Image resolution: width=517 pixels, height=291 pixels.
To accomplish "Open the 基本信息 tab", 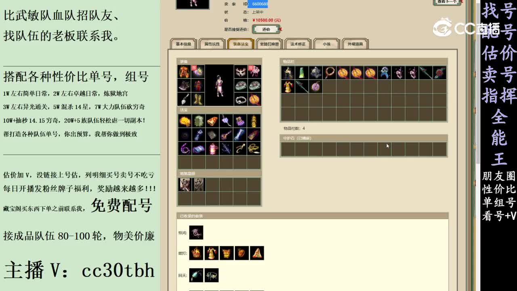I will tap(183, 44).
